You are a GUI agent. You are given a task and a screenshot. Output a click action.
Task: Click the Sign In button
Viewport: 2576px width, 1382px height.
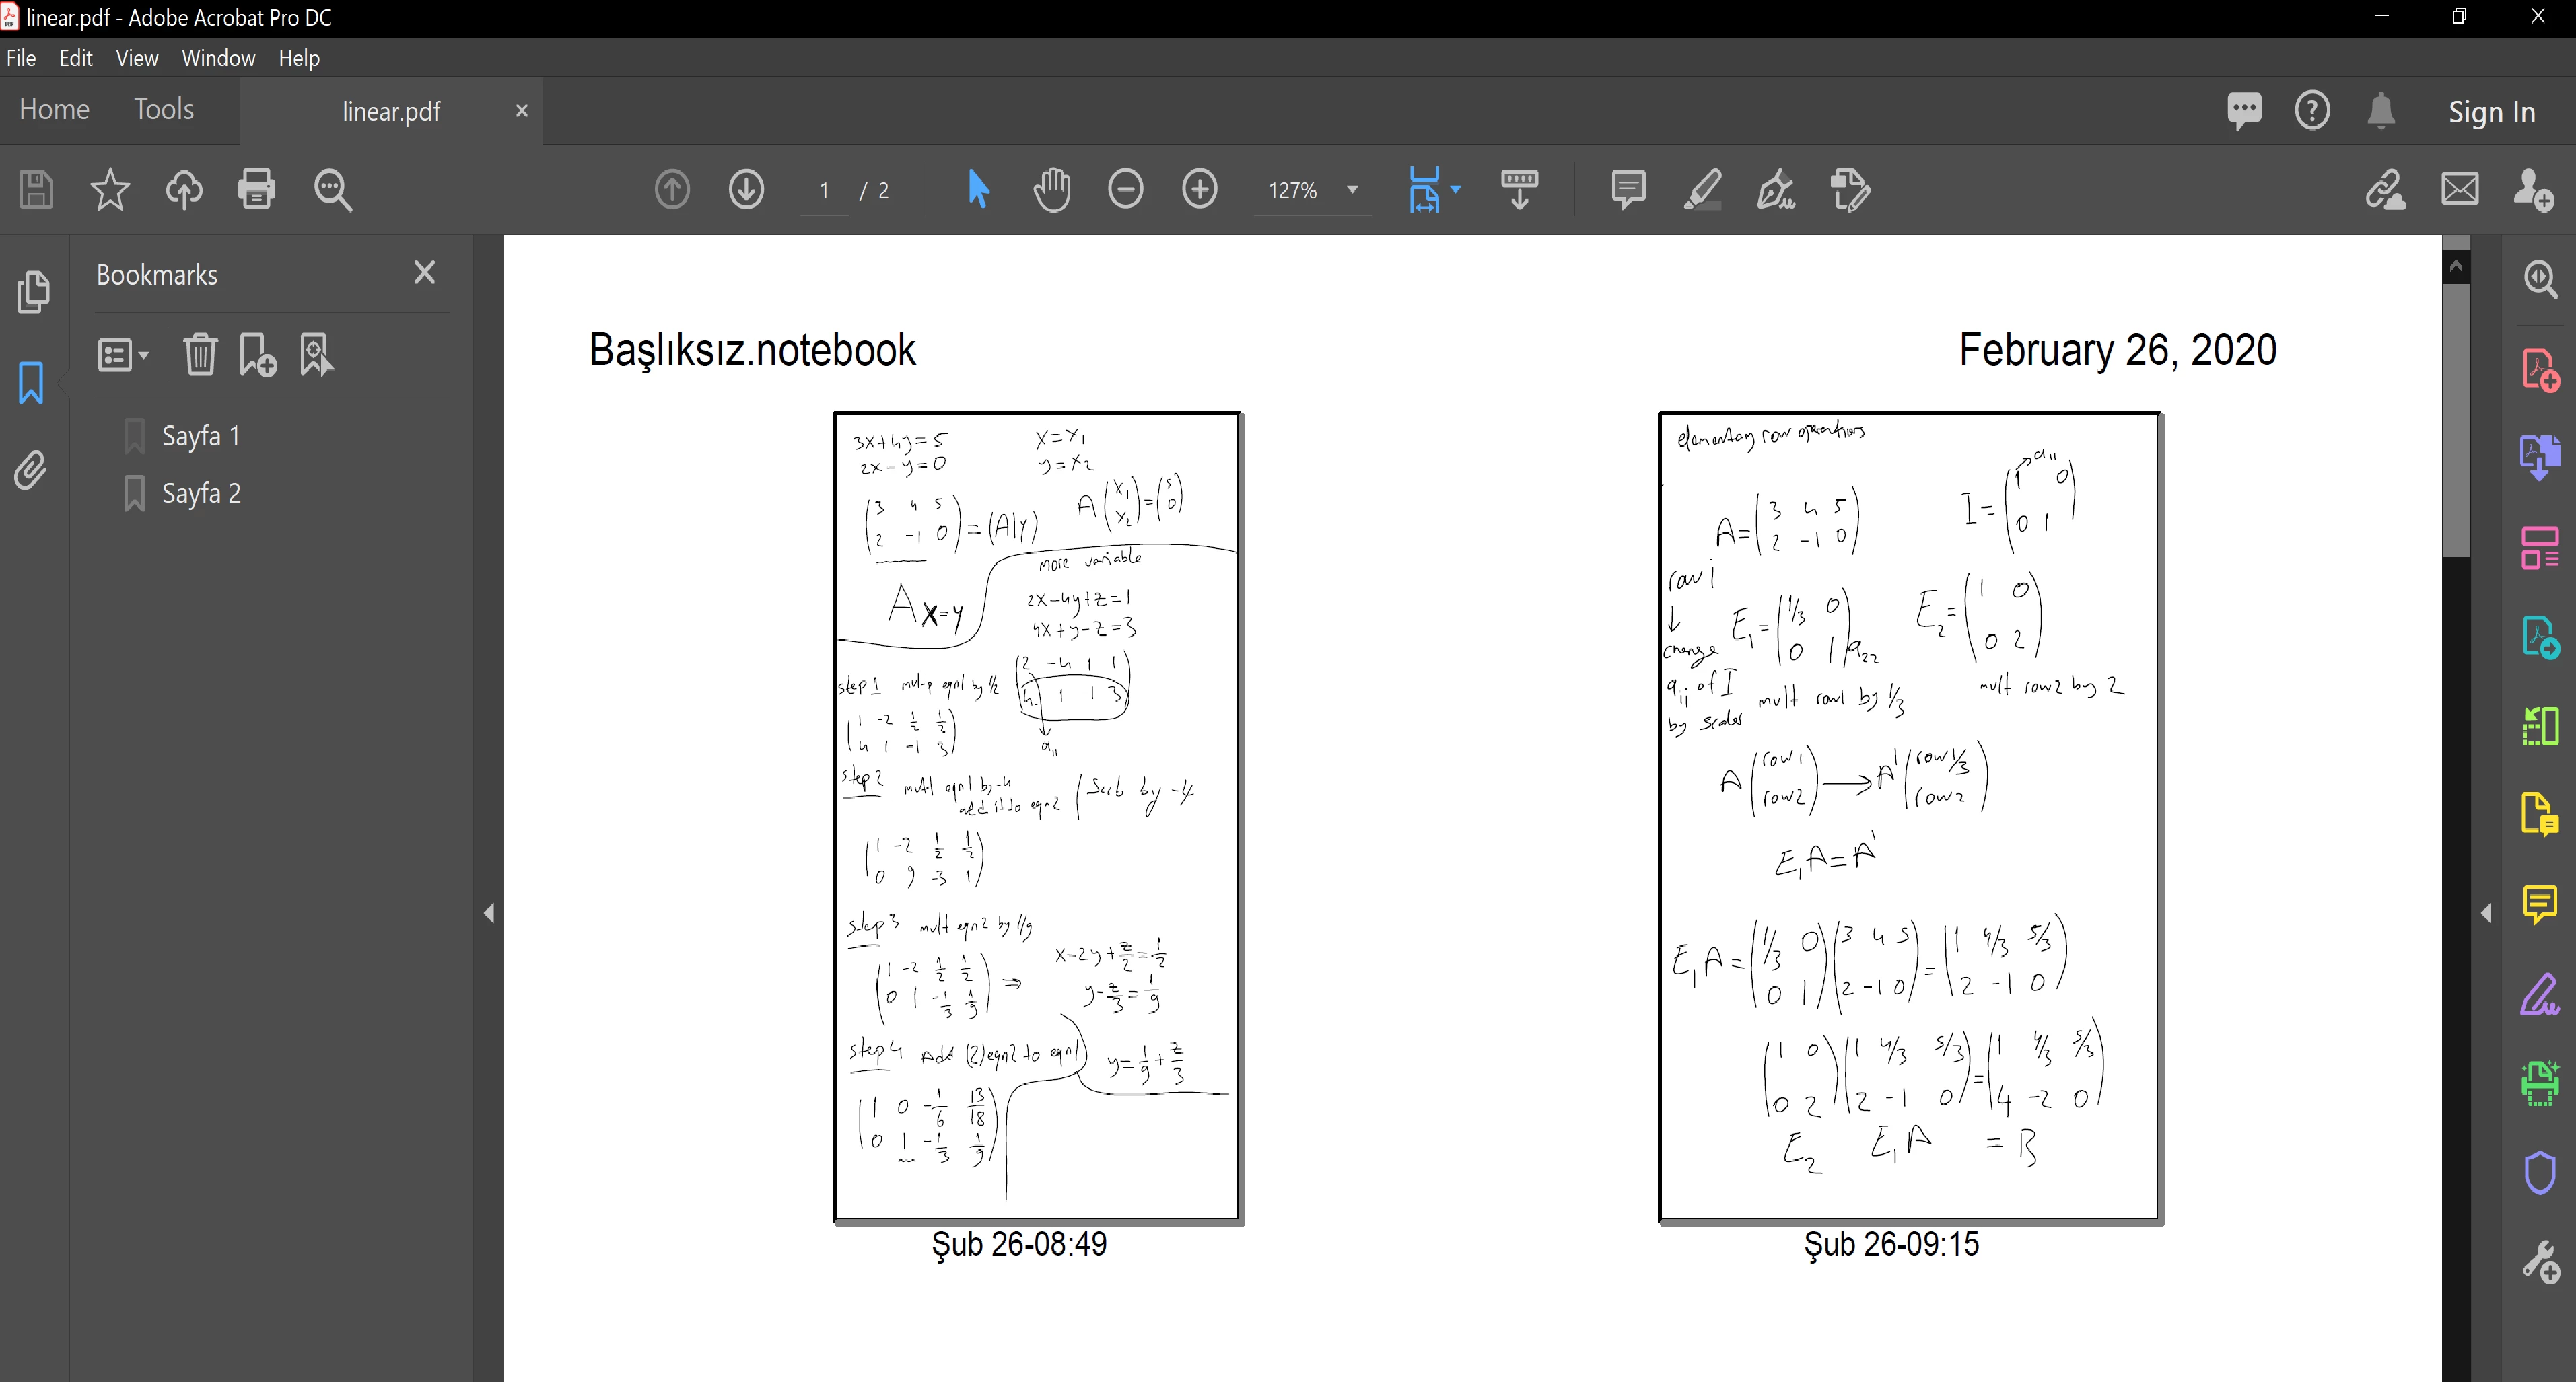click(2491, 112)
